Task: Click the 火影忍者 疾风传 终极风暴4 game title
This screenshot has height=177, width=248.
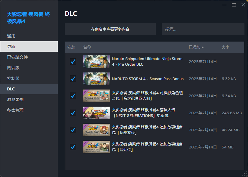Action: (29, 18)
